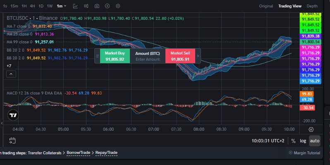The image size is (330, 165).
Task: Click the drag handle of trade widget
Action: click(98, 56)
